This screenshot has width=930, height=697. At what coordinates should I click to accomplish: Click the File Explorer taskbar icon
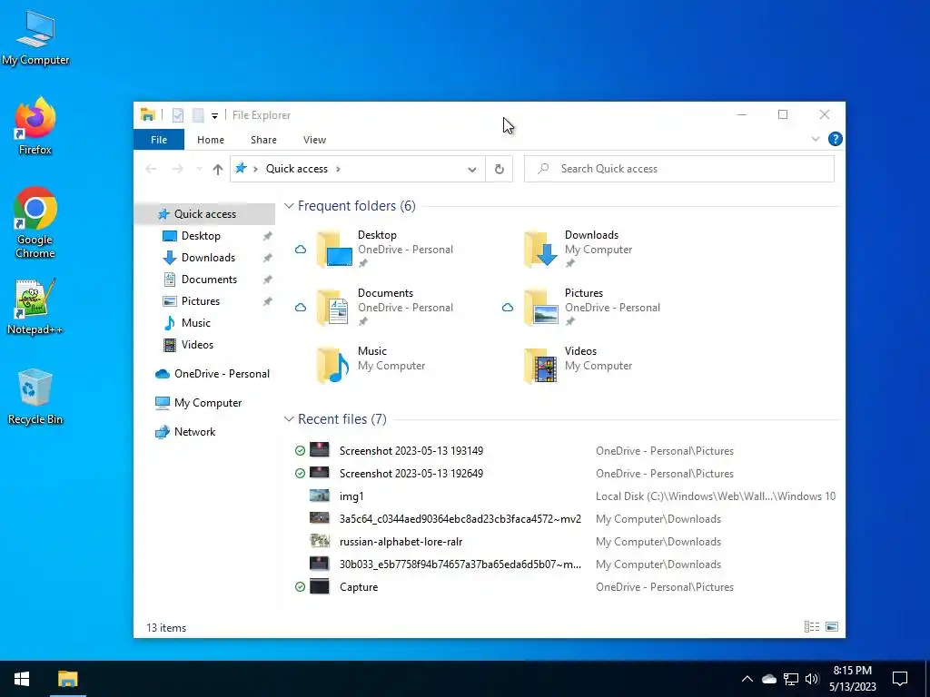click(67, 679)
